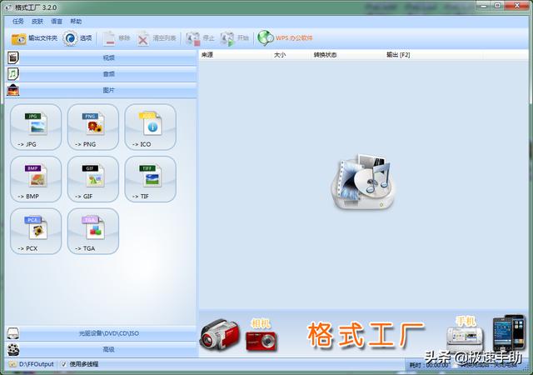Screen dimensions: 533x375
Task: Click the 移除 remove toolbar button
Action: 117,38
